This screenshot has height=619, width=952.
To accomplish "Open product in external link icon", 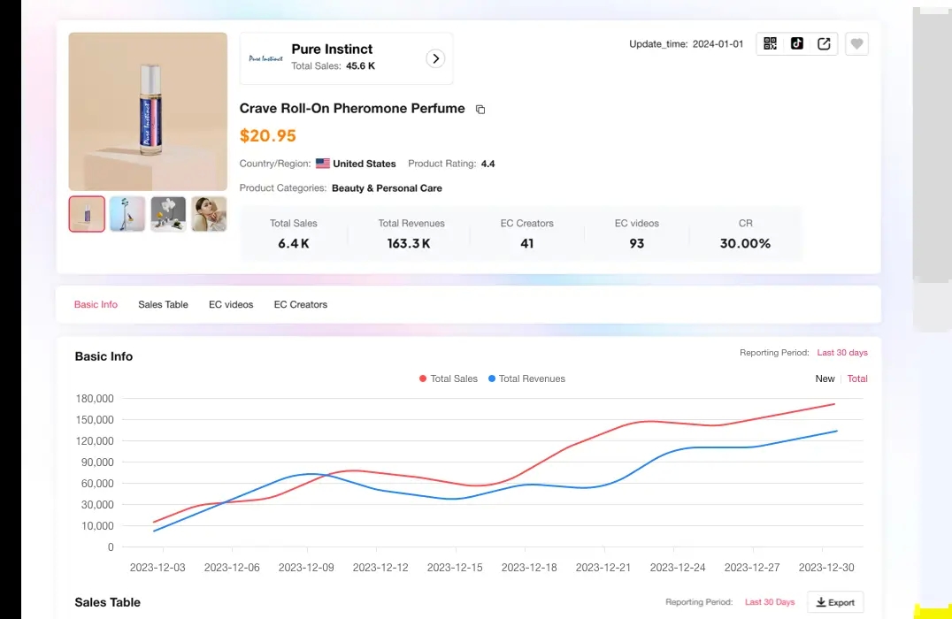I will pyautogui.click(x=824, y=44).
